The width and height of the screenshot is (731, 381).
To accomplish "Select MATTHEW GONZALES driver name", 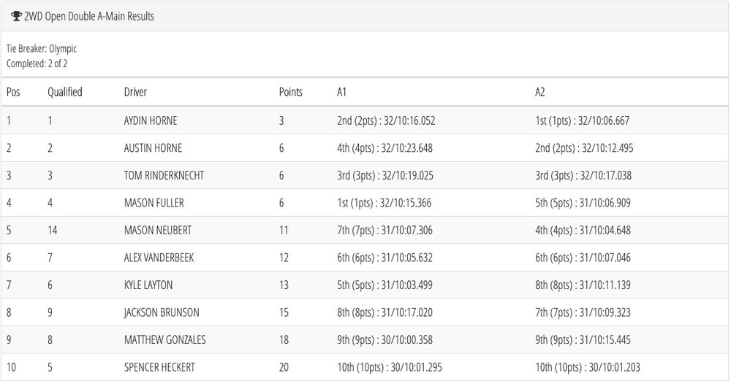I will pyautogui.click(x=164, y=339).
